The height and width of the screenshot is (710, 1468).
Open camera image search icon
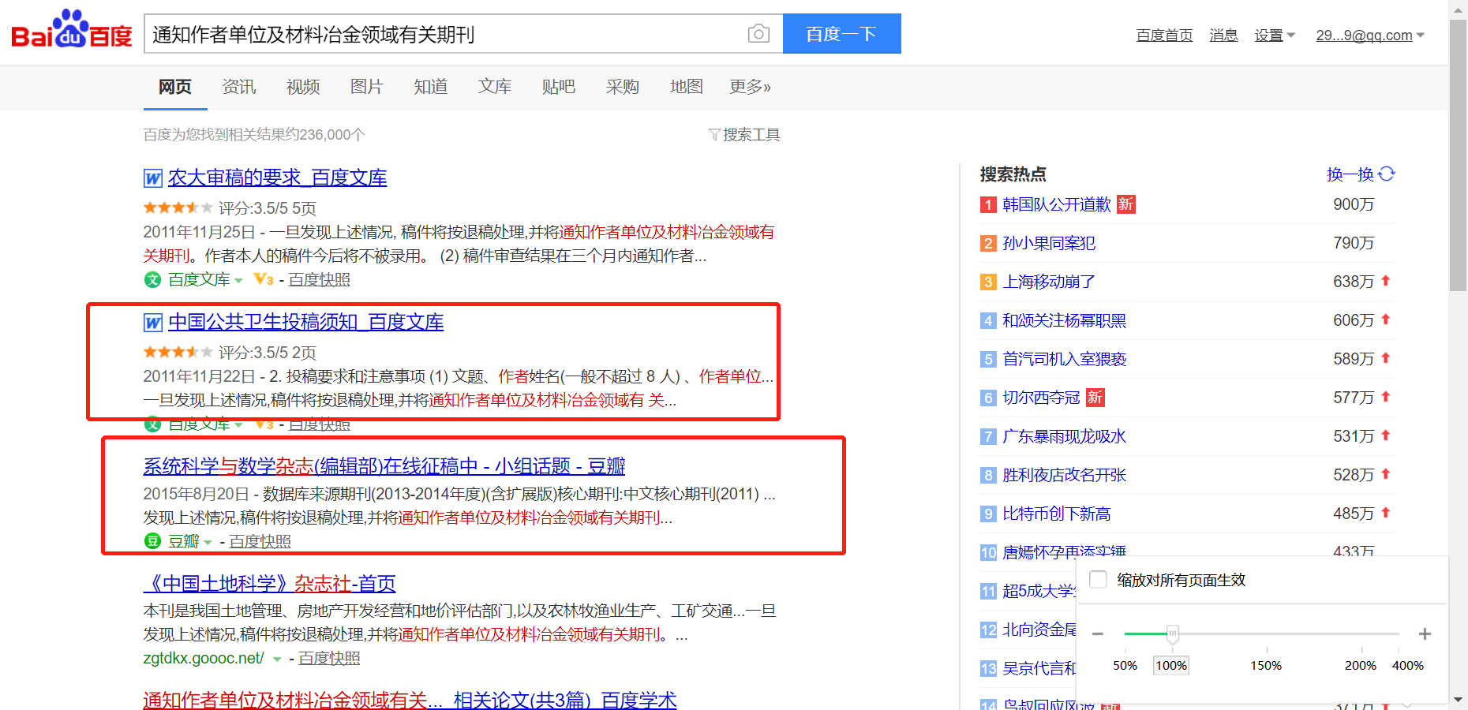(x=758, y=34)
